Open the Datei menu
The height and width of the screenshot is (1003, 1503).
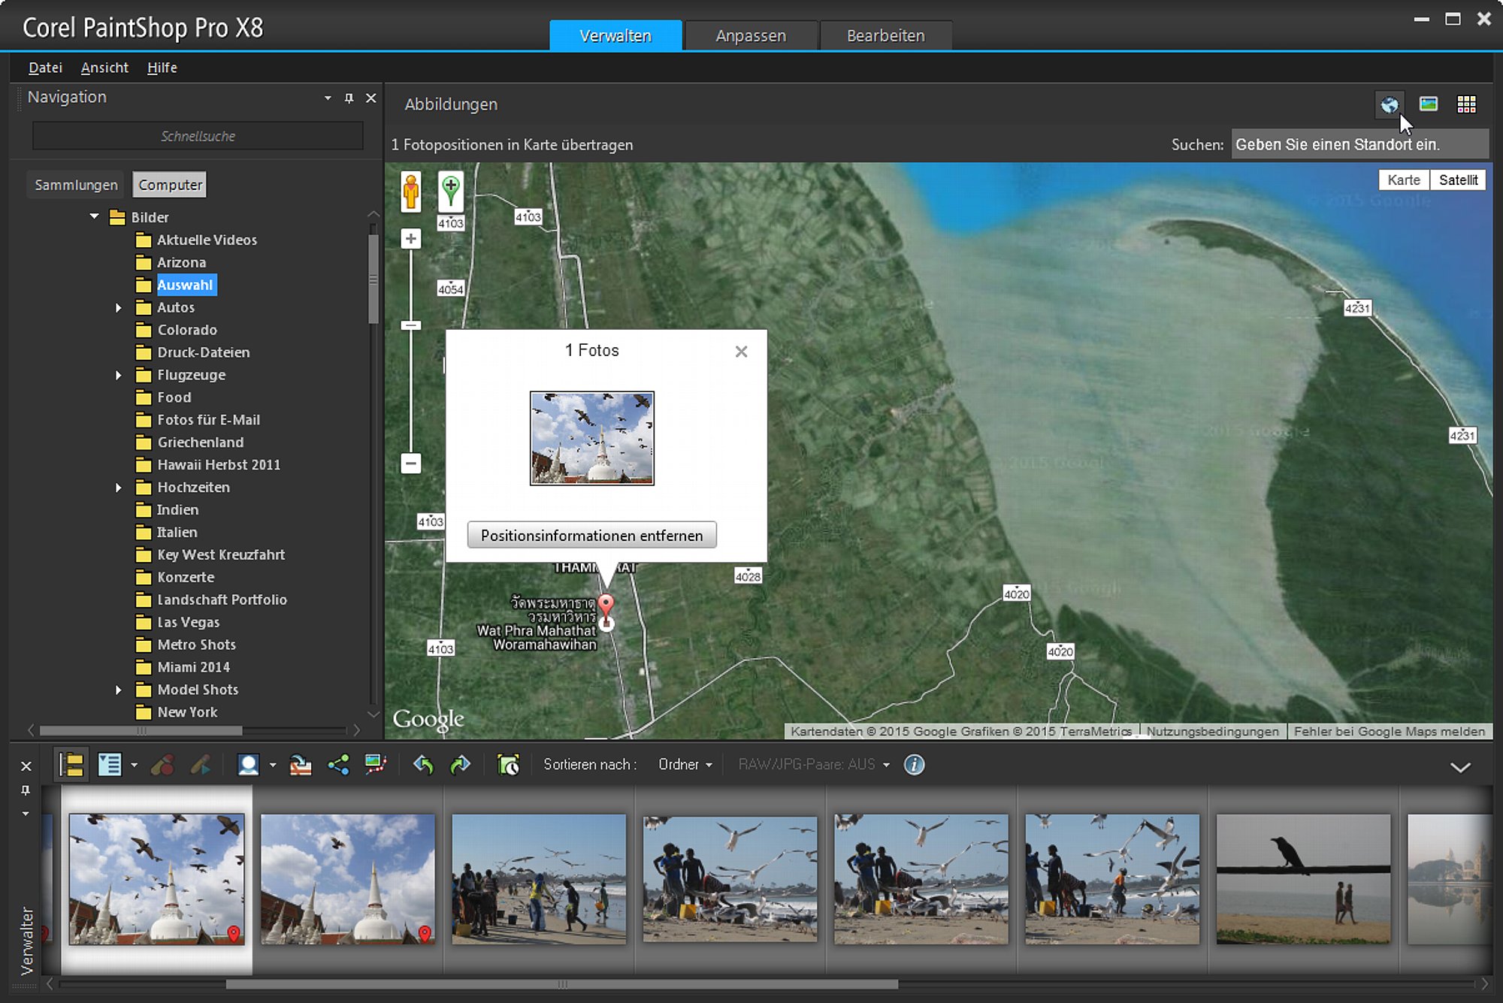[45, 68]
